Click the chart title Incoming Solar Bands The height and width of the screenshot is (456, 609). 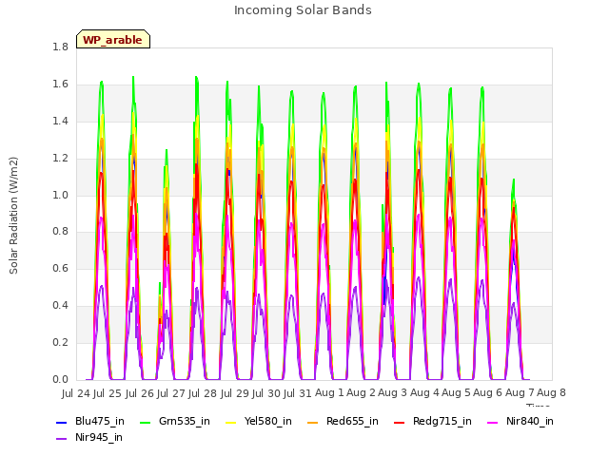303,10
